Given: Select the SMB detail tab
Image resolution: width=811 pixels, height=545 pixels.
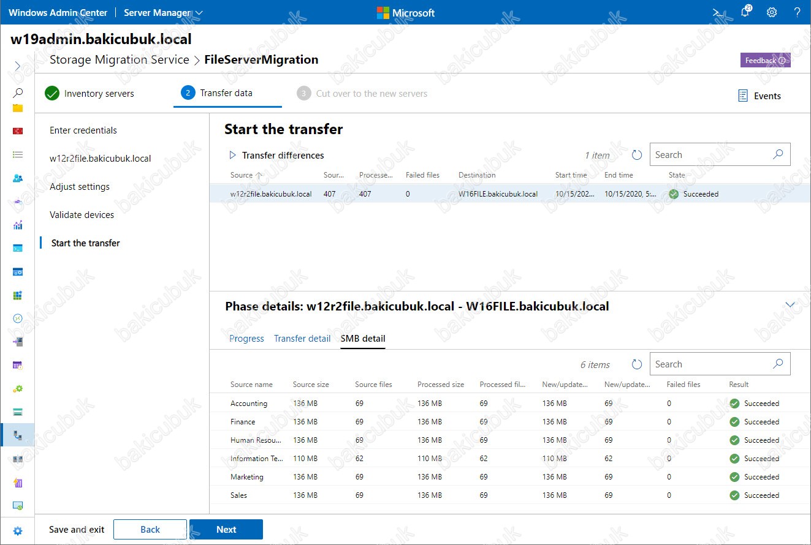Looking at the screenshot, I should pyautogui.click(x=363, y=338).
